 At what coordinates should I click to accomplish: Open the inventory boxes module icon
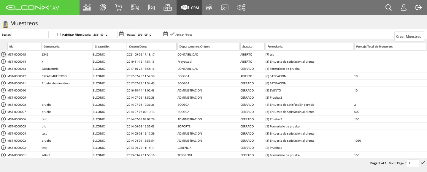click(168, 7)
